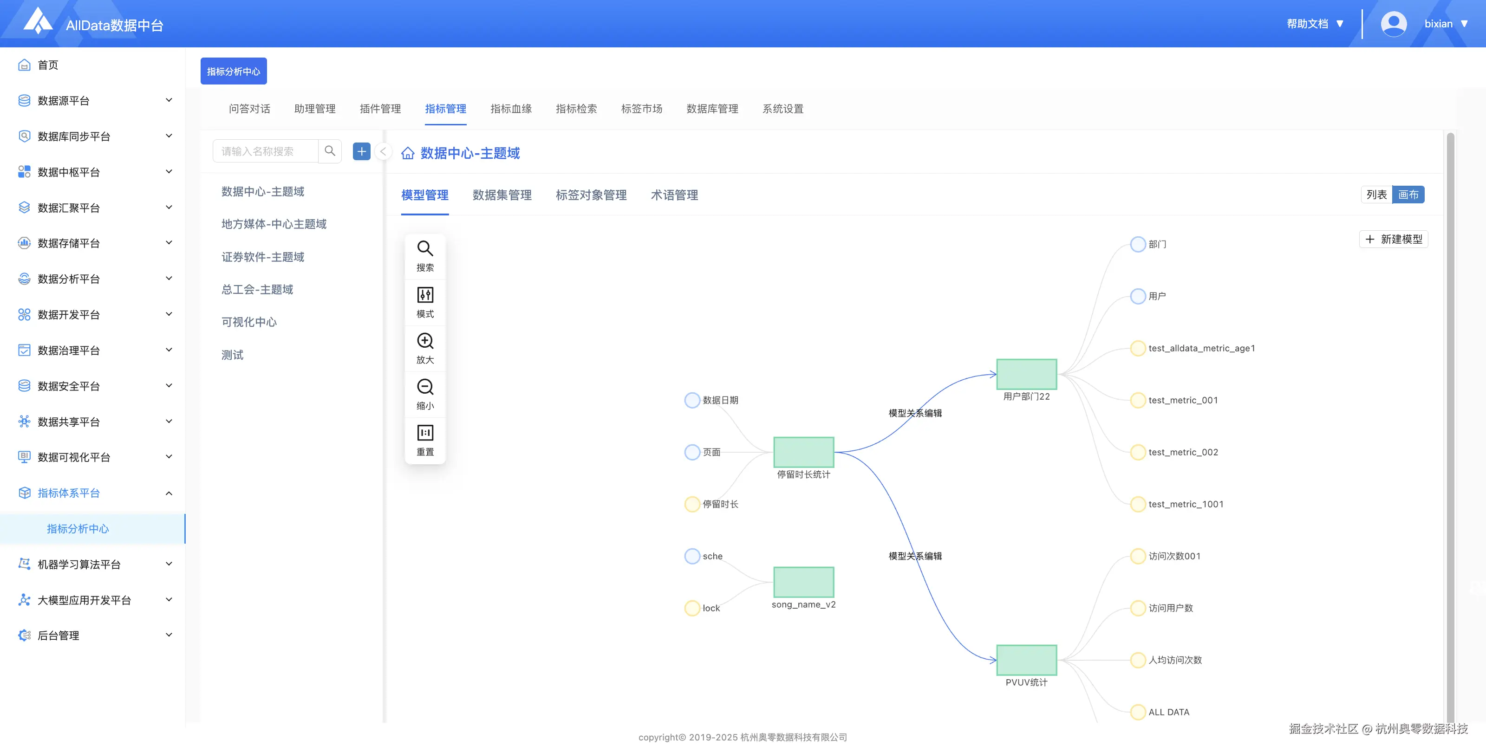Image resolution: width=1486 pixels, height=753 pixels.
Task: Click the zoom in (放大) icon
Action: point(425,341)
